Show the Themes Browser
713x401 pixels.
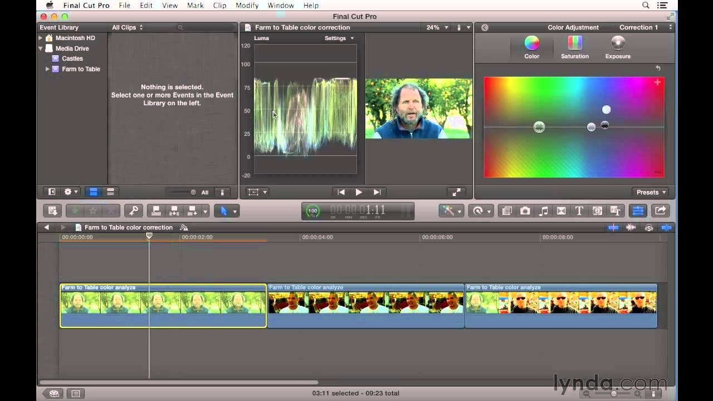(616, 211)
